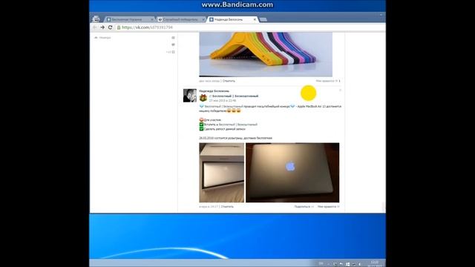Open the taskbar clock
The height and width of the screenshot is (267, 475).
[x=374, y=263]
